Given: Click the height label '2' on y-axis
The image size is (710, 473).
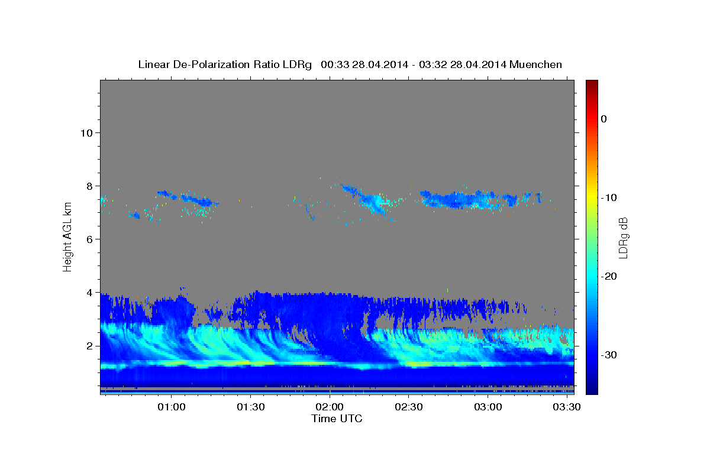Looking at the screenshot, I should coord(89,345).
